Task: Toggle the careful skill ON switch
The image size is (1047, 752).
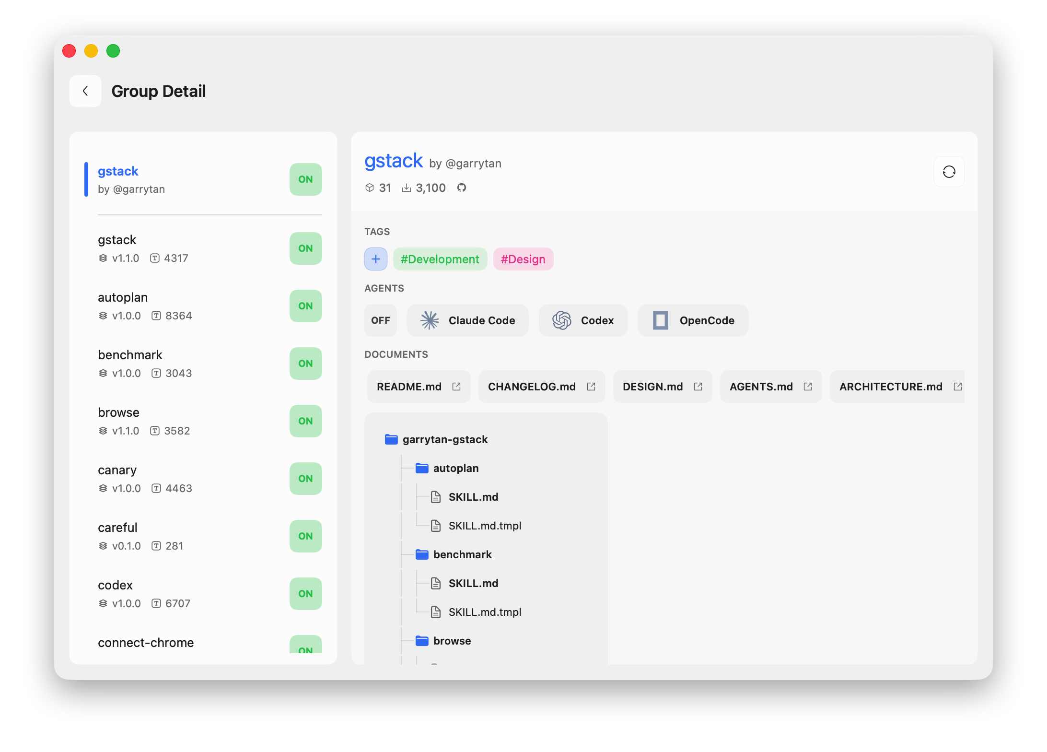Action: pyautogui.click(x=305, y=536)
